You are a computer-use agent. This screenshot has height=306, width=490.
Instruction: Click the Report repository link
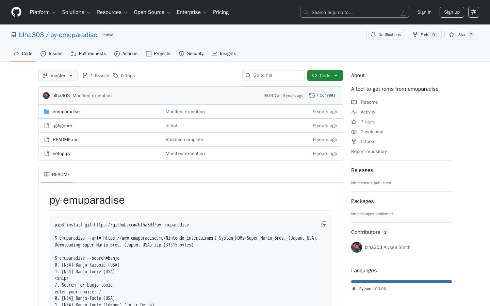[369, 151]
